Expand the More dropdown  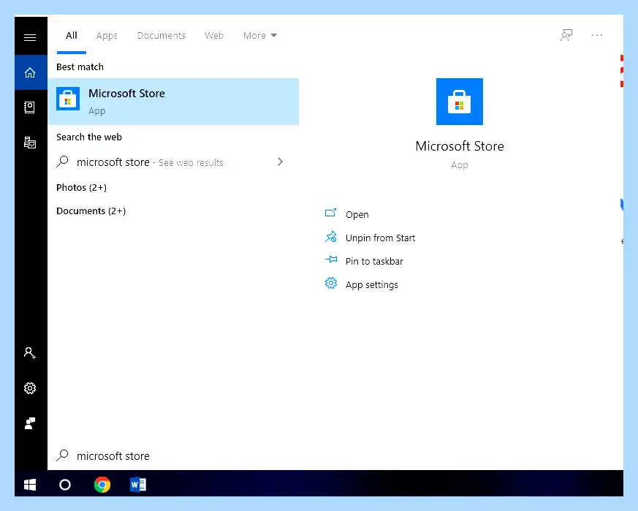click(x=260, y=35)
